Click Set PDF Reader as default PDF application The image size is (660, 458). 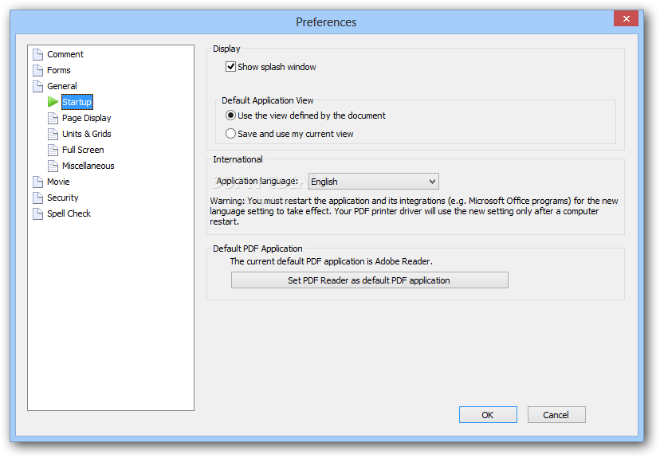pos(370,280)
